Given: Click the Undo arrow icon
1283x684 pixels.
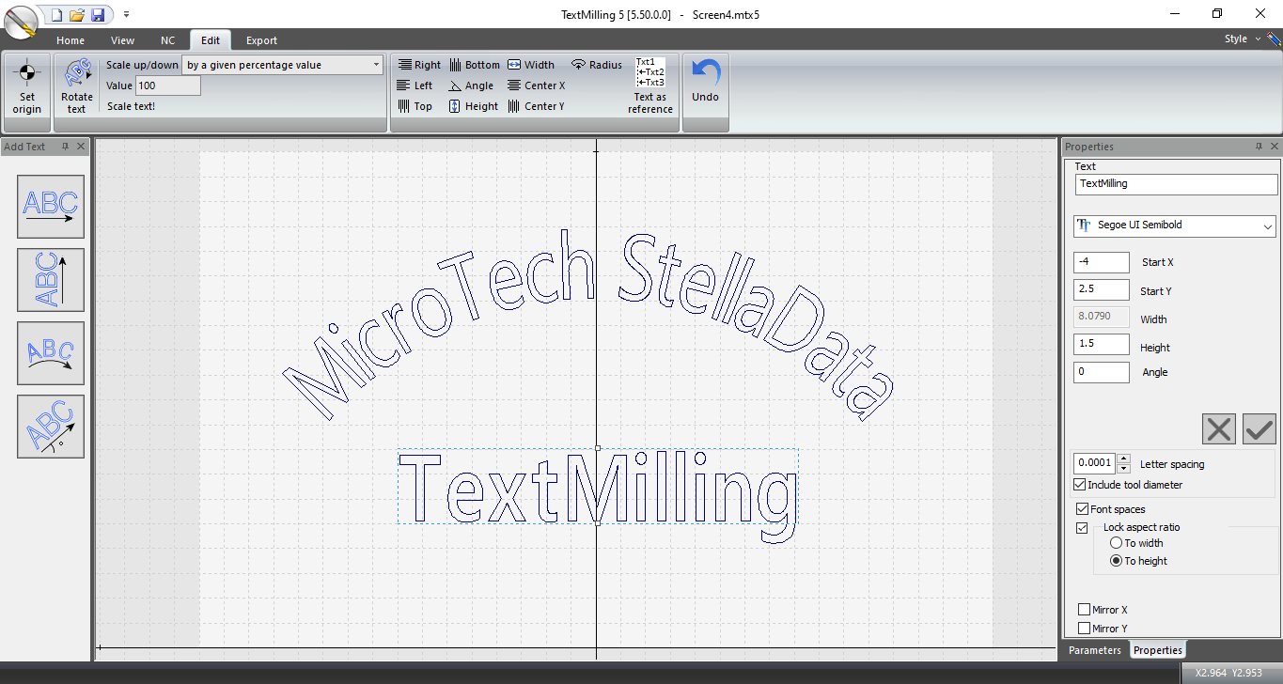Looking at the screenshot, I should pos(705,75).
